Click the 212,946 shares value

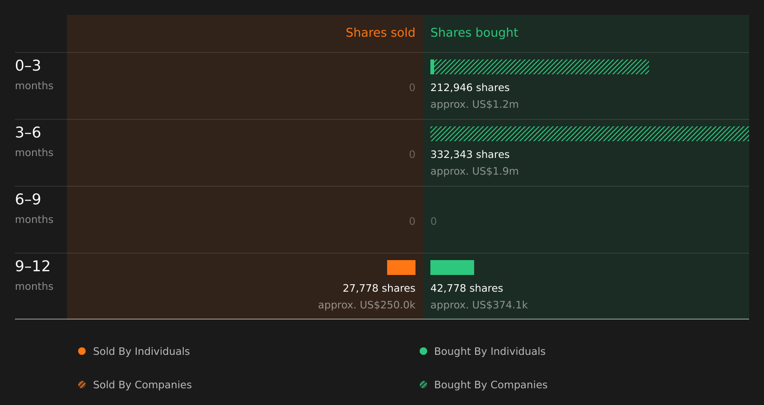470,87
